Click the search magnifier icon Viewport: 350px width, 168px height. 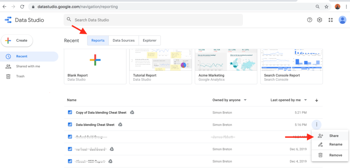point(69,20)
